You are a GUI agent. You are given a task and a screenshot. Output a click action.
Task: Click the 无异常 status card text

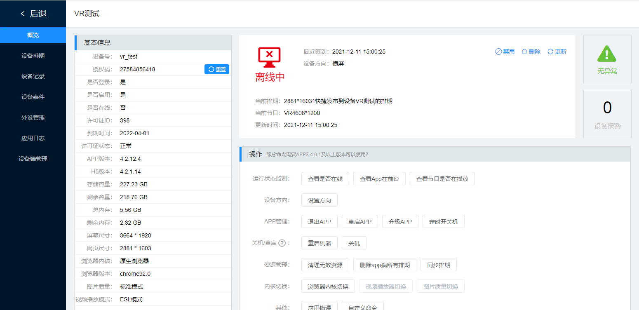[x=607, y=71]
